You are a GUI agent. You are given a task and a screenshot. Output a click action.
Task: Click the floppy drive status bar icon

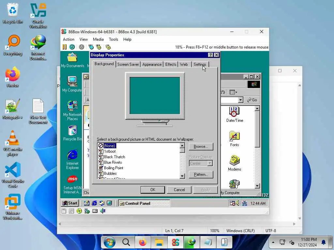[64, 211]
